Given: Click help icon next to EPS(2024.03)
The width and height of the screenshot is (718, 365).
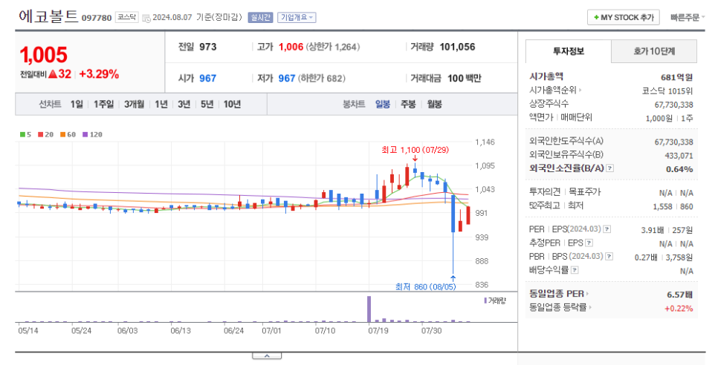Looking at the screenshot, I should pyautogui.click(x=607, y=229).
